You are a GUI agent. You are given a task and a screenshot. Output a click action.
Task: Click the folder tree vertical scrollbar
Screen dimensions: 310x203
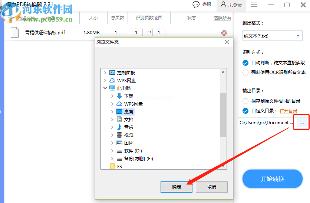(223, 115)
